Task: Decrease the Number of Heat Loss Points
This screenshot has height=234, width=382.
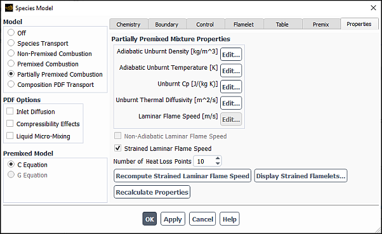Action: point(218,164)
